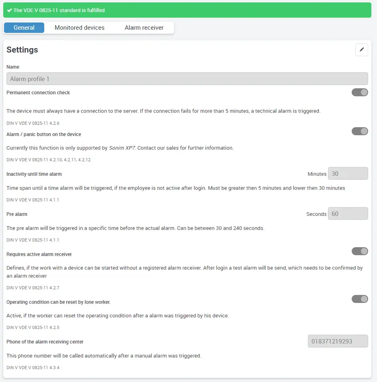Select the Minutes field showing 30

[348, 173]
